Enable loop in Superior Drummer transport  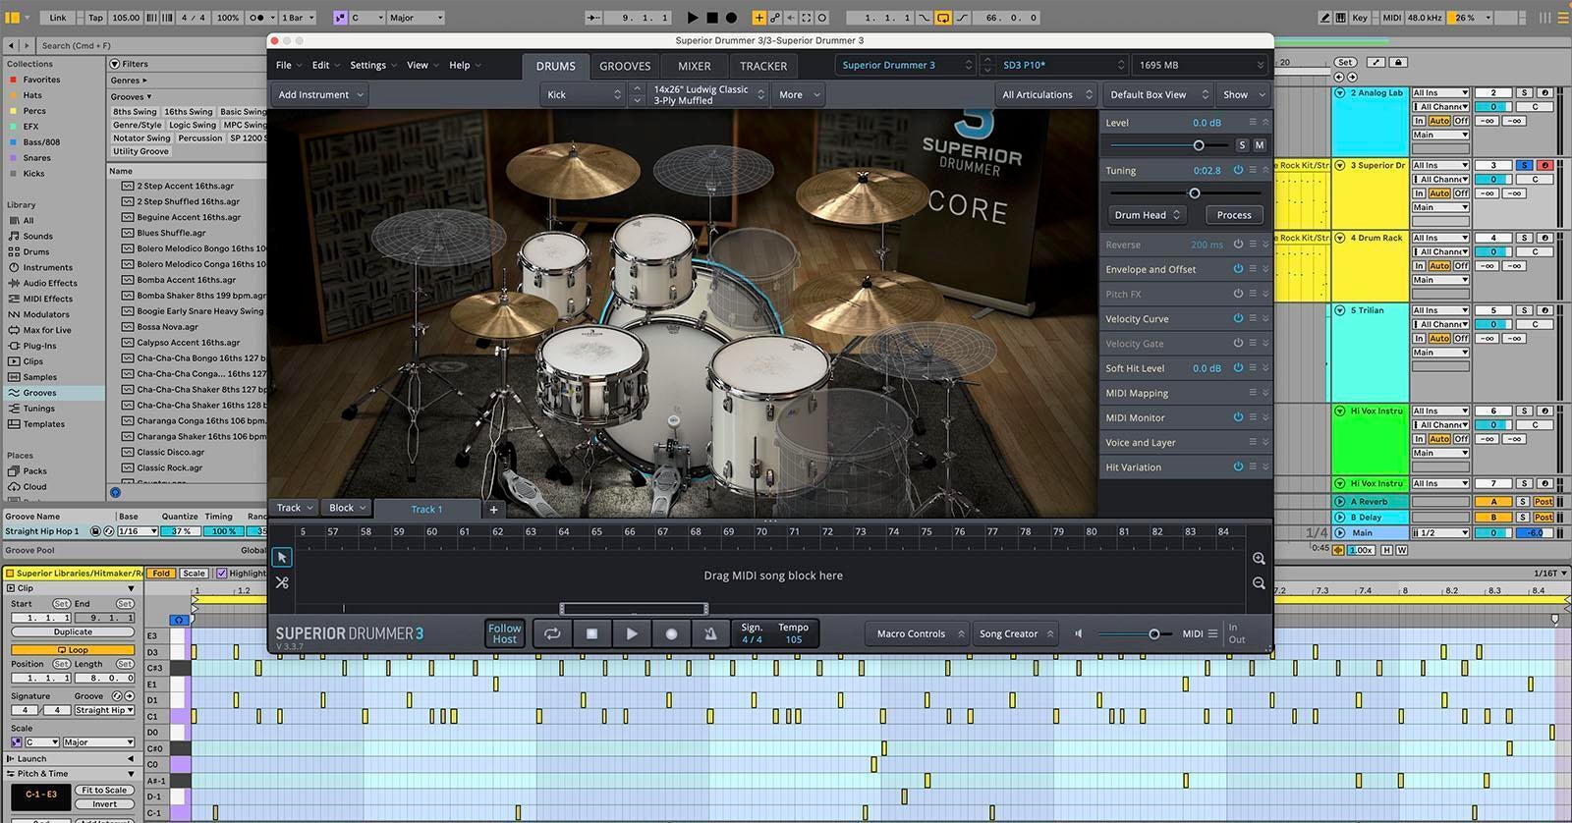[552, 633]
